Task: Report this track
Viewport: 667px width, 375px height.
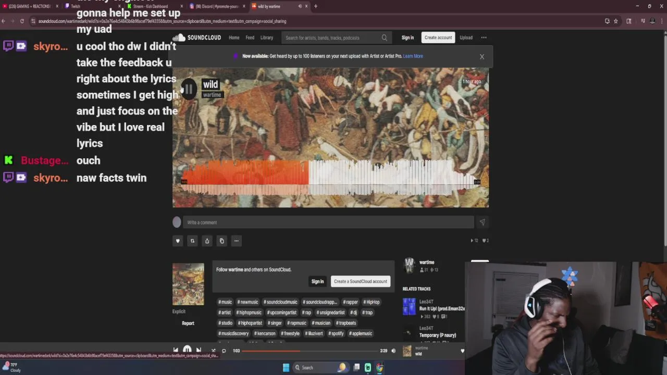Action: tap(188, 323)
